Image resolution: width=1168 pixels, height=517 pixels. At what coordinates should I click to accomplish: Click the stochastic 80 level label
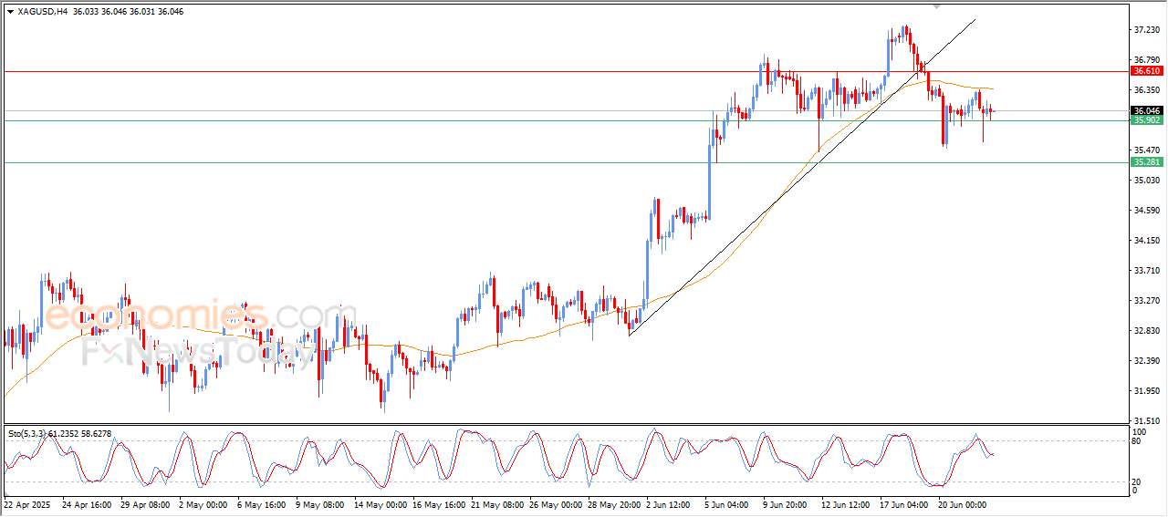coord(1137,441)
